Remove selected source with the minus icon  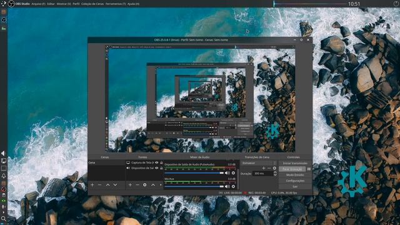137,185
